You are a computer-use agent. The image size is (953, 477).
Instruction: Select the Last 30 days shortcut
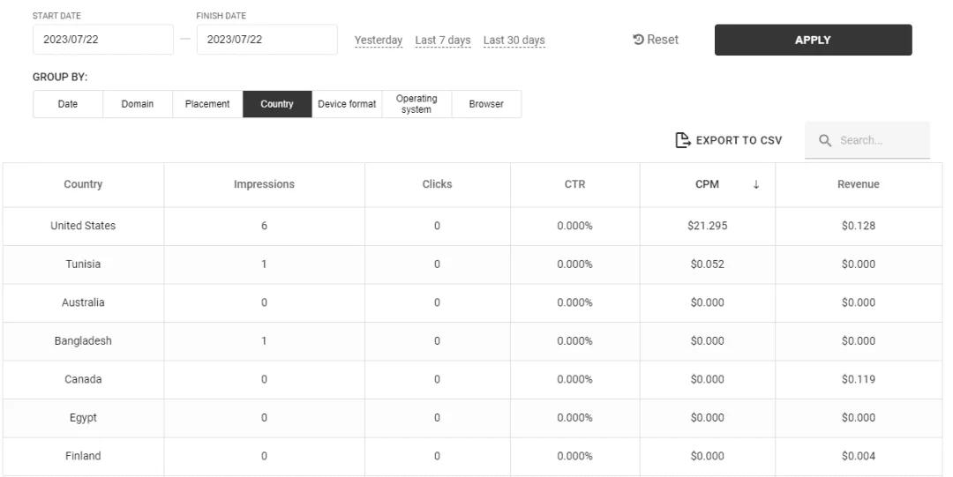tap(514, 40)
